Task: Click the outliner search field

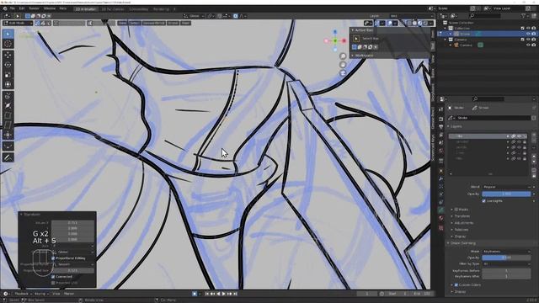Action: (x=485, y=16)
